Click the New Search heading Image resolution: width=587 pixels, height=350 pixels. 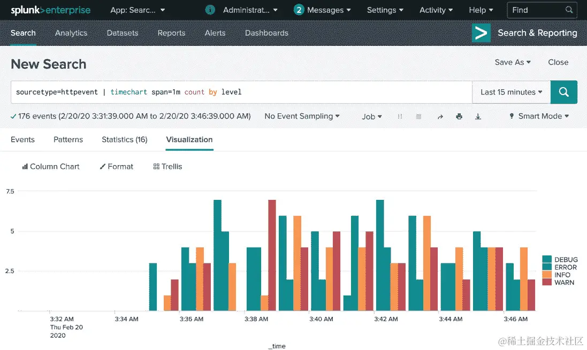point(49,64)
